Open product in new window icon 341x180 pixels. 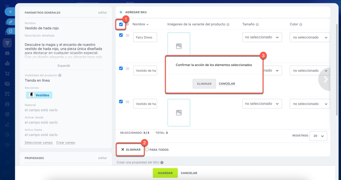(11, 31)
